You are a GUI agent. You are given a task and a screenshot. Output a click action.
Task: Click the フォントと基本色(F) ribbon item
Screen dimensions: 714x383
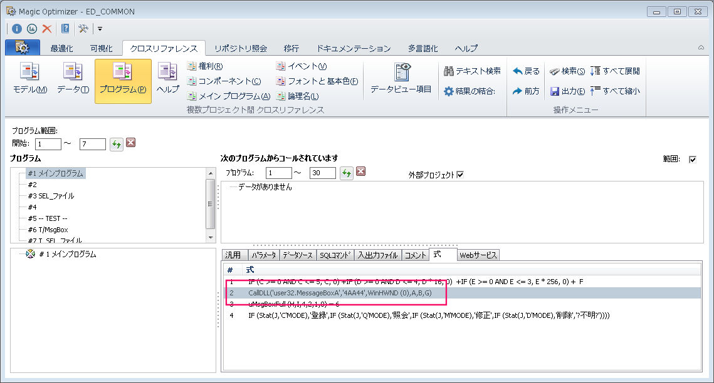pyautogui.click(x=317, y=81)
